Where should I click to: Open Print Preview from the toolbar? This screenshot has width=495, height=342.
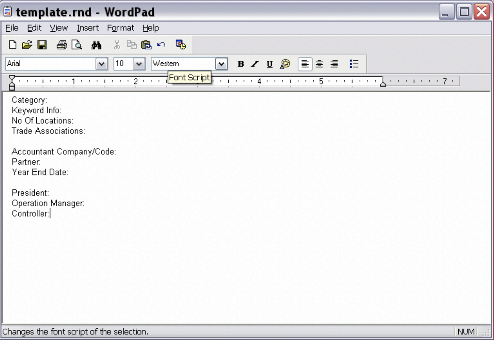77,45
